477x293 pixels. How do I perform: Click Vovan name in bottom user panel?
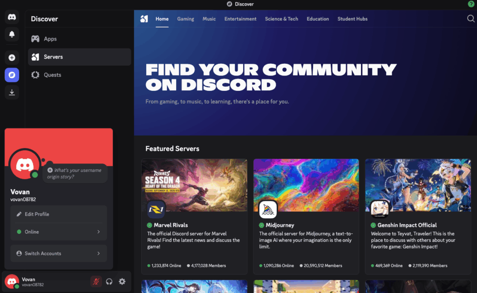point(28,279)
